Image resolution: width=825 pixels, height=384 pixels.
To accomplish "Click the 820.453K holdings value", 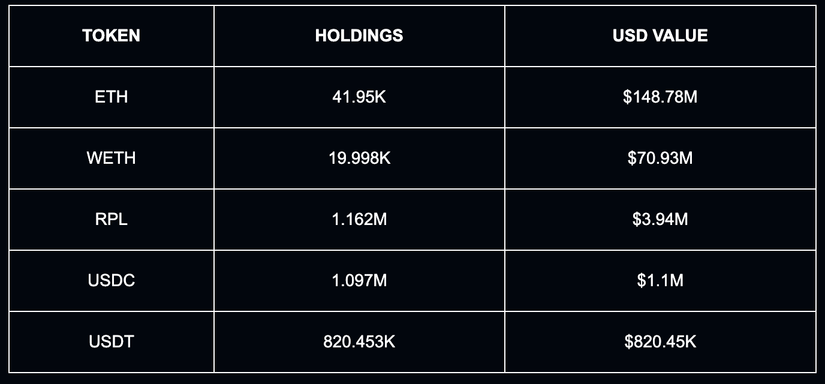I will [x=359, y=341].
